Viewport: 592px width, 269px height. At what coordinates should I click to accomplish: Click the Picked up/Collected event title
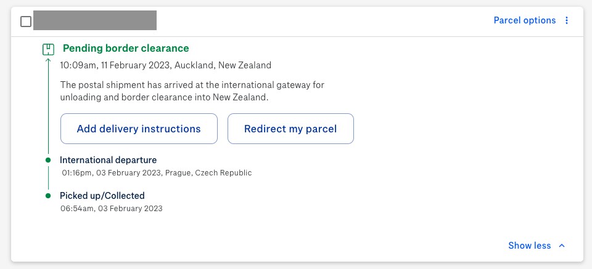coord(102,196)
